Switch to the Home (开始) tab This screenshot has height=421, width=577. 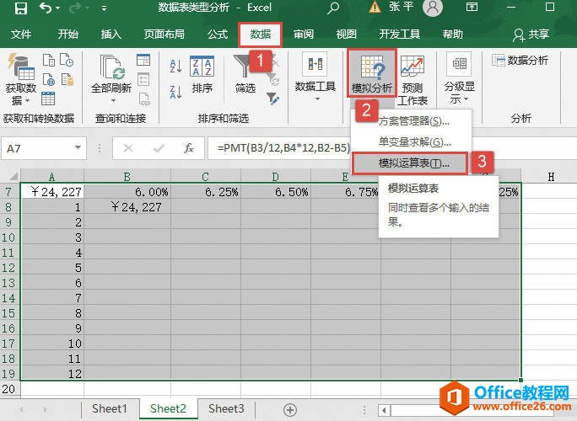(67, 35)
